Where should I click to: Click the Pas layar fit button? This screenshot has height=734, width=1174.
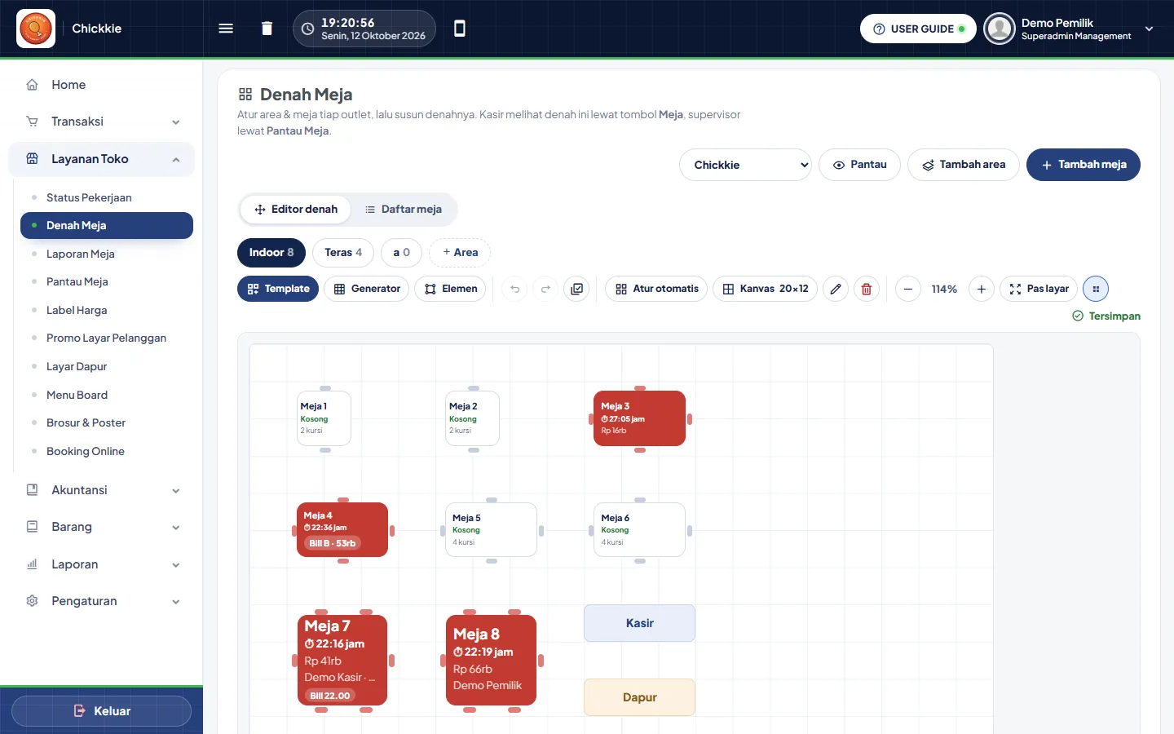(1039, 289)
